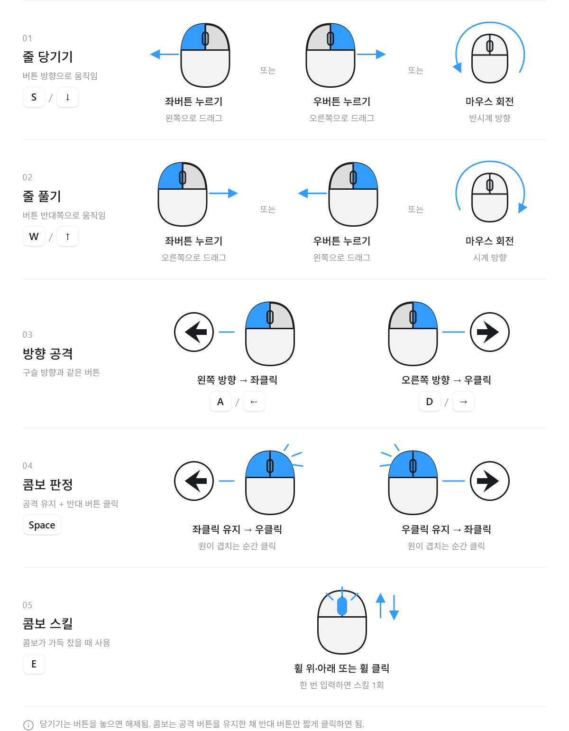The height and width of the screenshot is (731, 569).
Task: Click the circled left arrow in 방향 공격
Action: (x=194, y=332)
